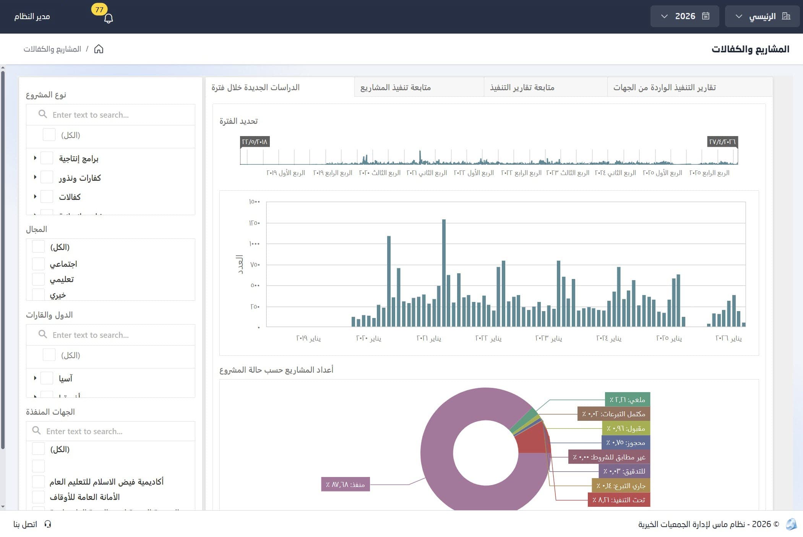803x537 pixels.
Task: Tick the أكاديمية فيض الاسلام للتعليم العام checkbox
Action: click(x=38, y=481)
